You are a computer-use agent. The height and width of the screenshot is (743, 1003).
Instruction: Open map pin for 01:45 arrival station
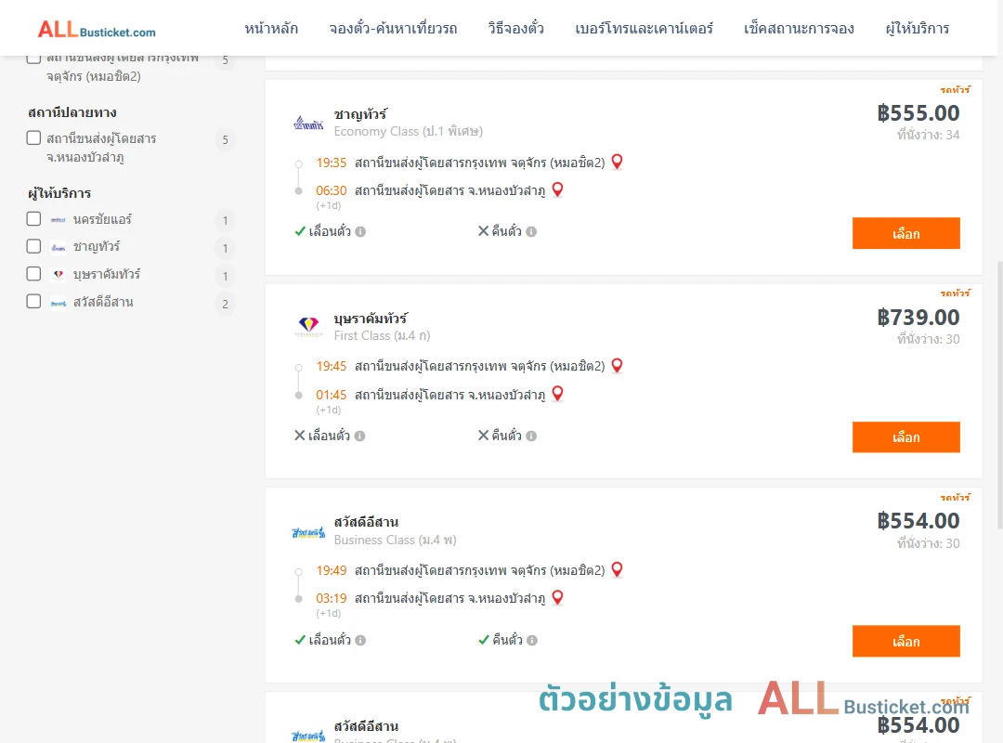[x=558, y=394]
